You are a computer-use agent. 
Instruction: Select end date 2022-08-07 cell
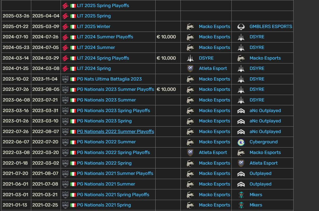tap(46, 131)
